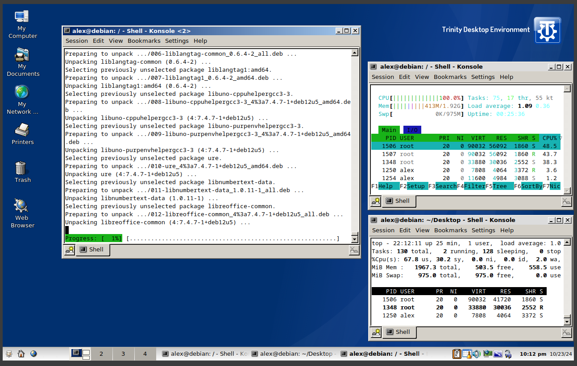Image resolution: width=577 pixels, height=366 pixels.
Task: Switch to the I/O tab in htop
Action: [x=412, y=130]
